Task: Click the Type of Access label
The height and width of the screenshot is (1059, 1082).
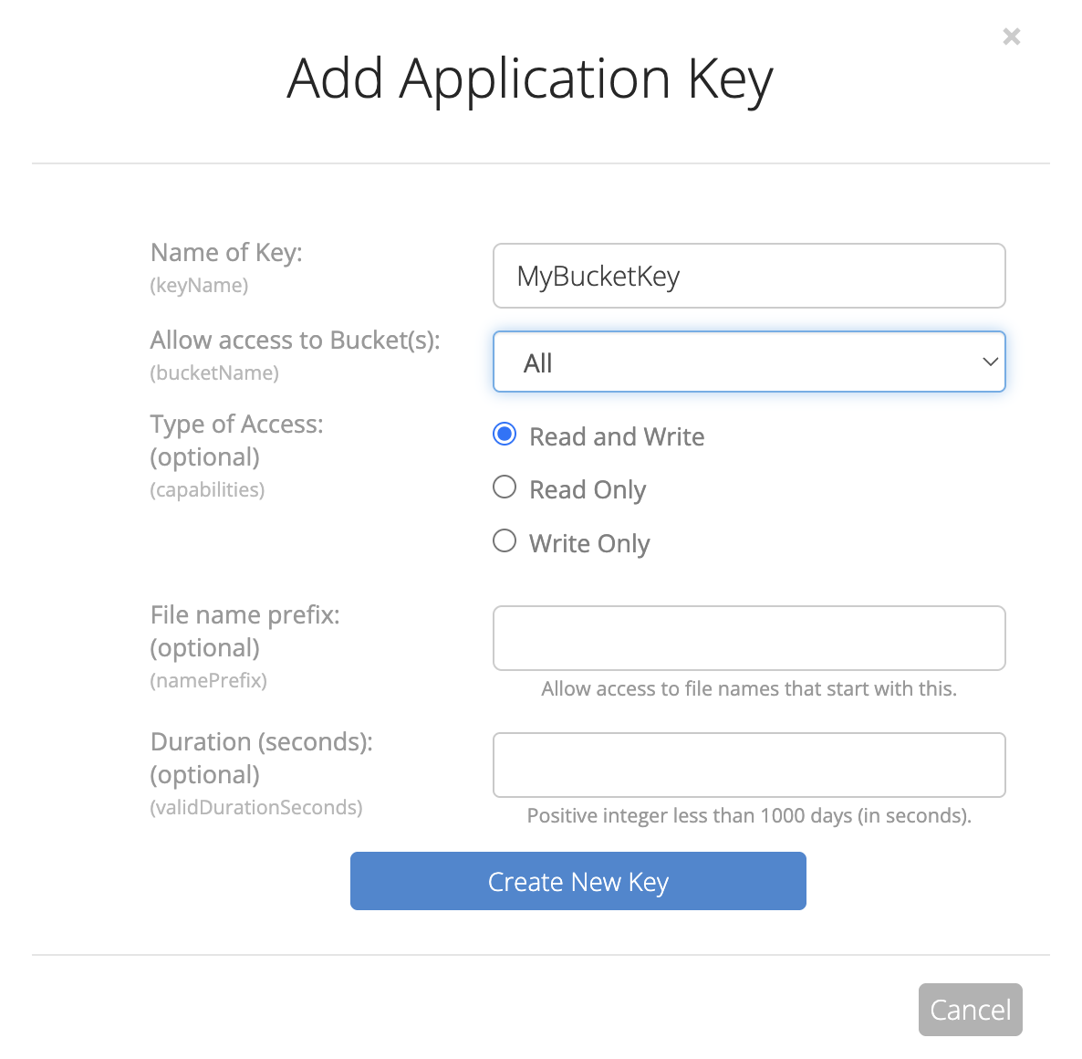Action: click(x=236, y=424)
